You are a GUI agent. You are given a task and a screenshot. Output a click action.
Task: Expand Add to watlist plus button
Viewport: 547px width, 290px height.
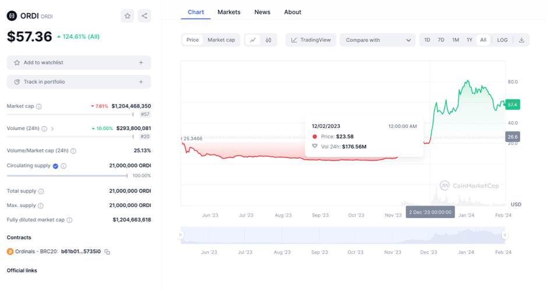(141, 63)
